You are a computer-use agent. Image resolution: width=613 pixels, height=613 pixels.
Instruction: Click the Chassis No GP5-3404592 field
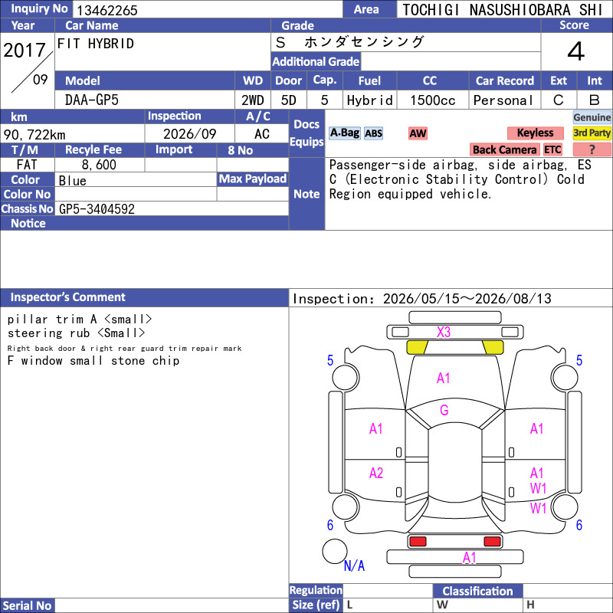(172, 208)
